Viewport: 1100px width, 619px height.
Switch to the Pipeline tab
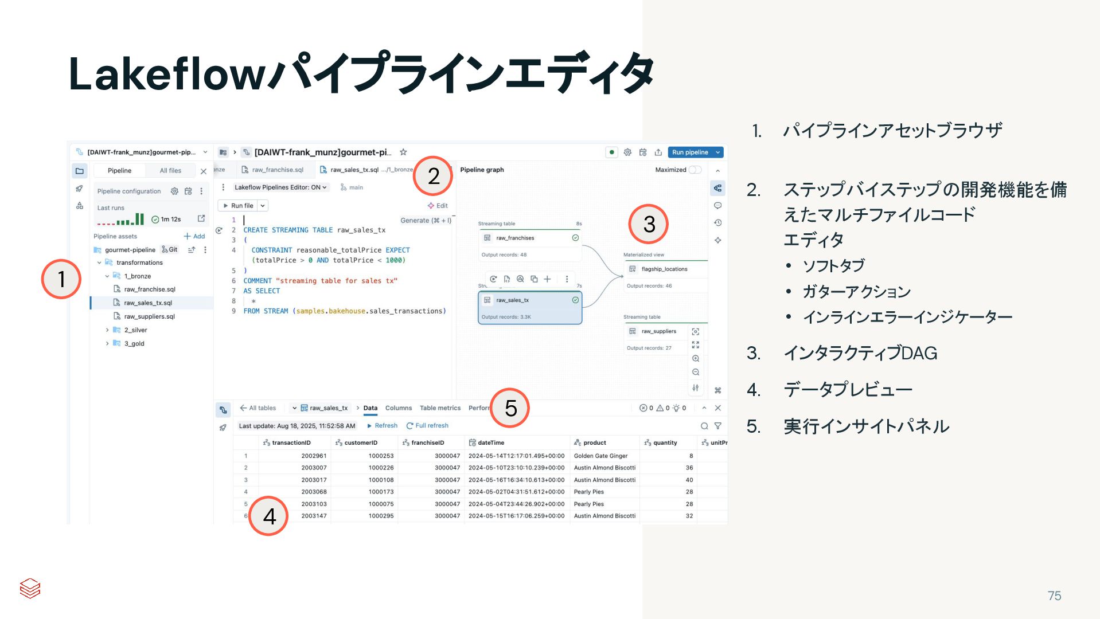(119, 171)
